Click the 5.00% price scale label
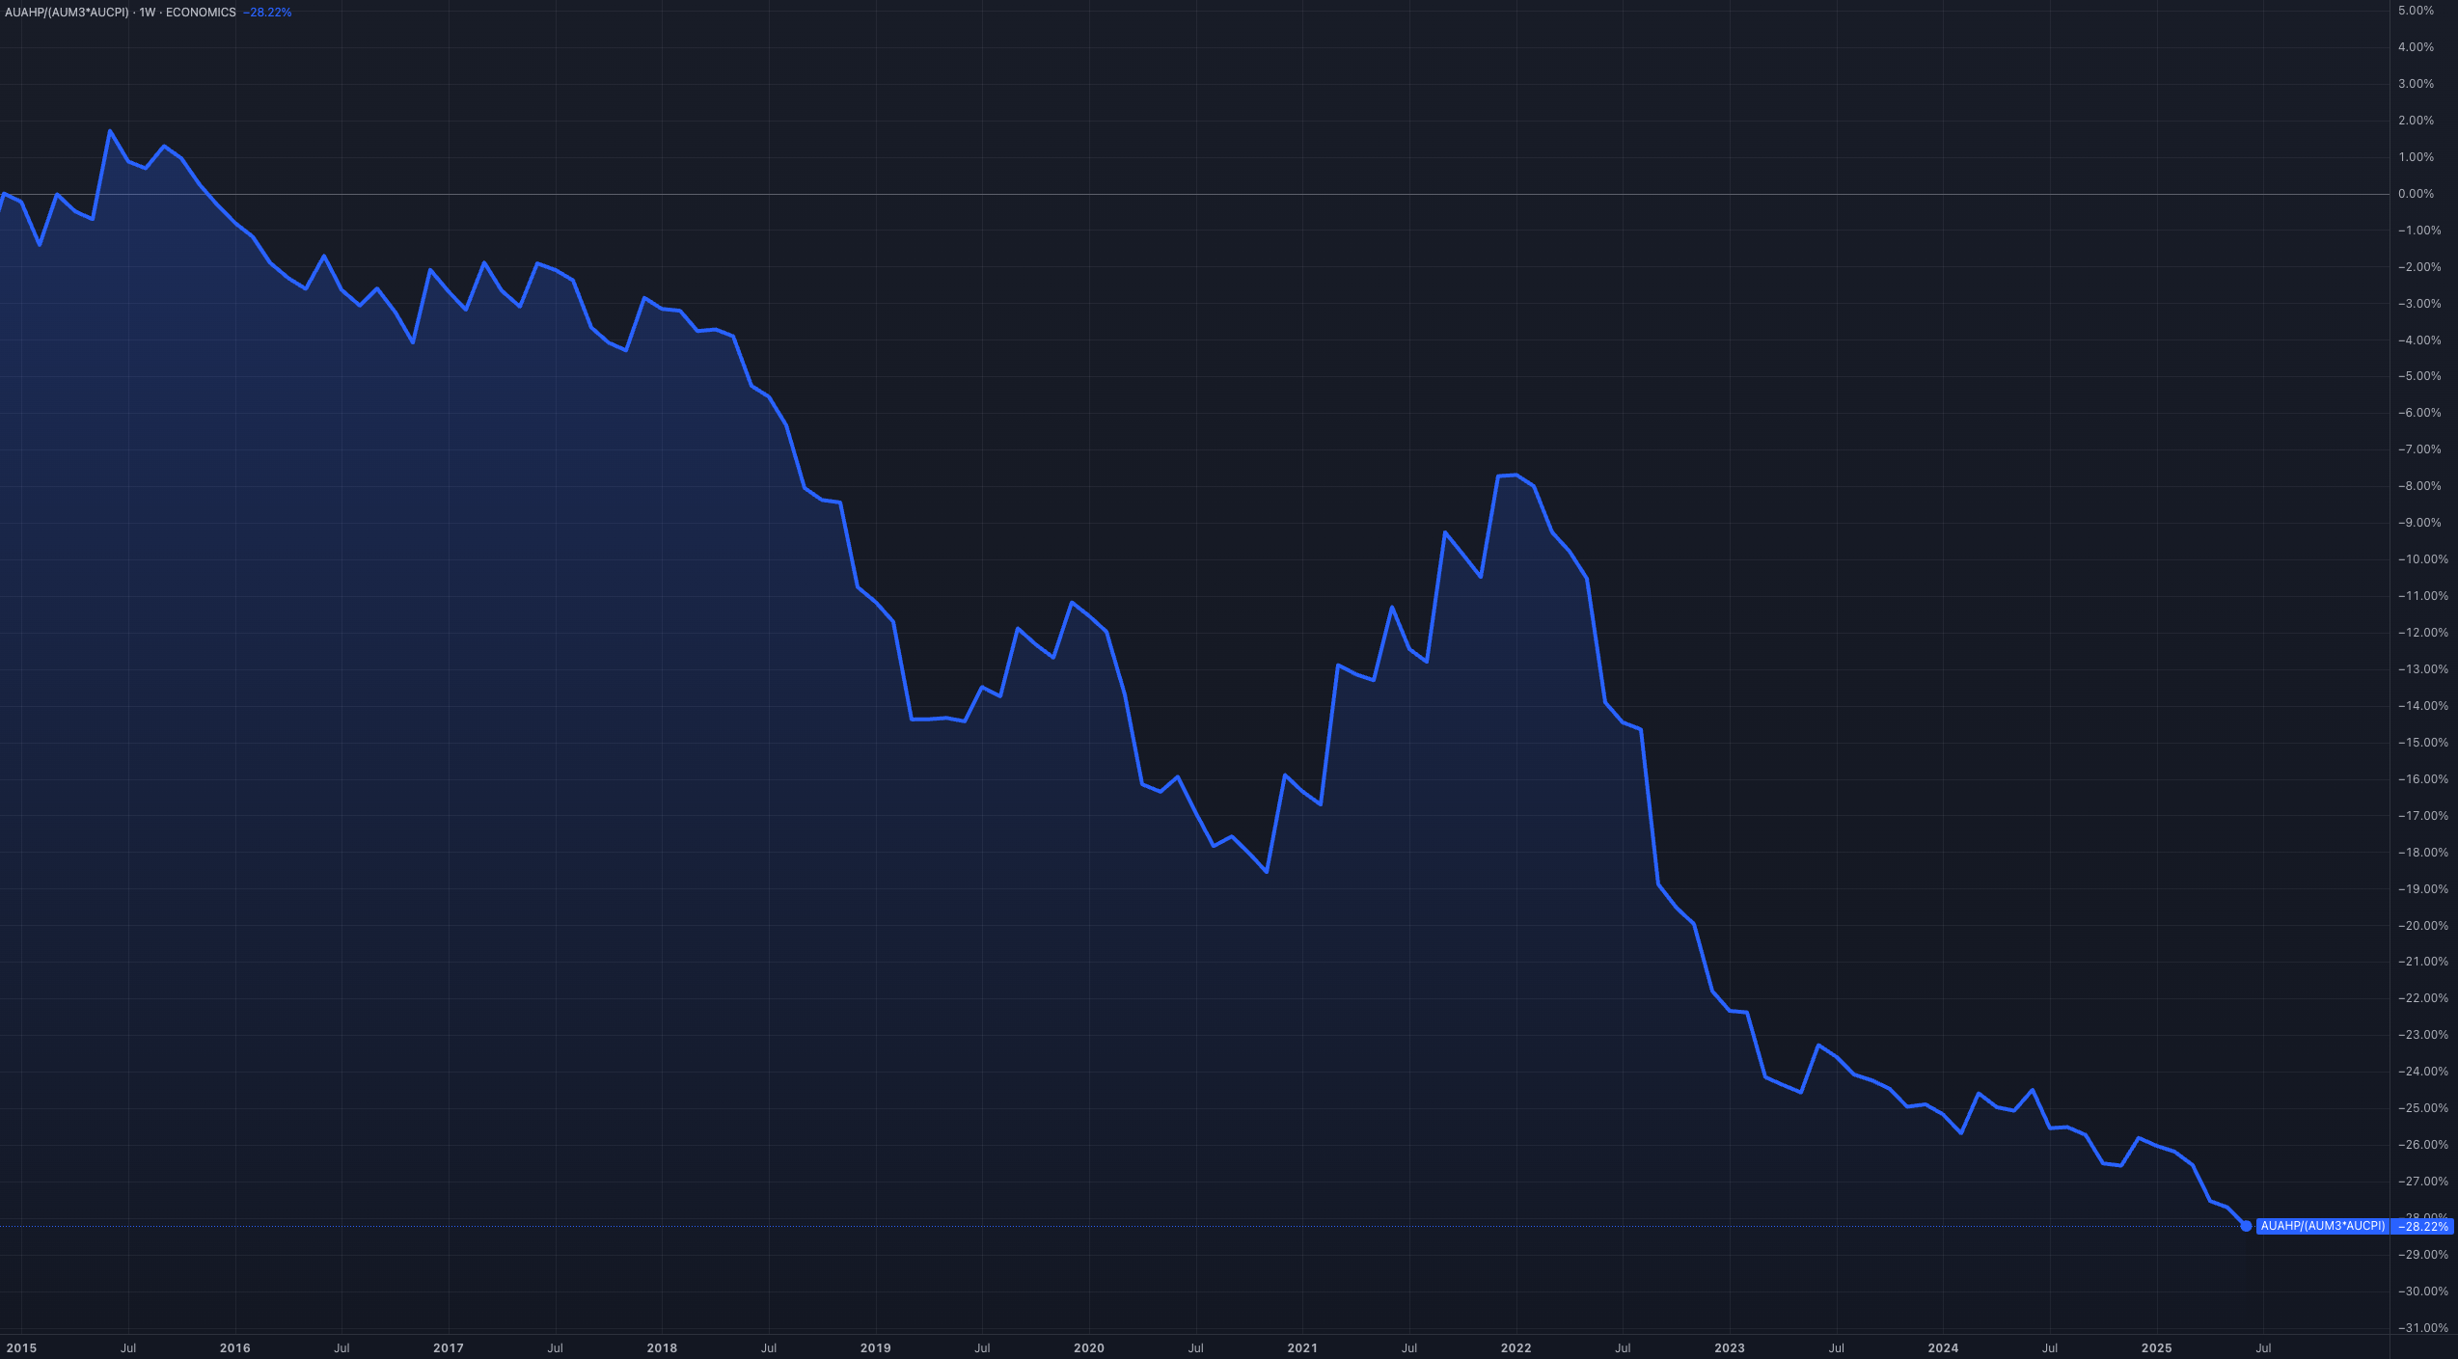This screenshot has width=2458, height=1359. click(x=2416, y=11)
